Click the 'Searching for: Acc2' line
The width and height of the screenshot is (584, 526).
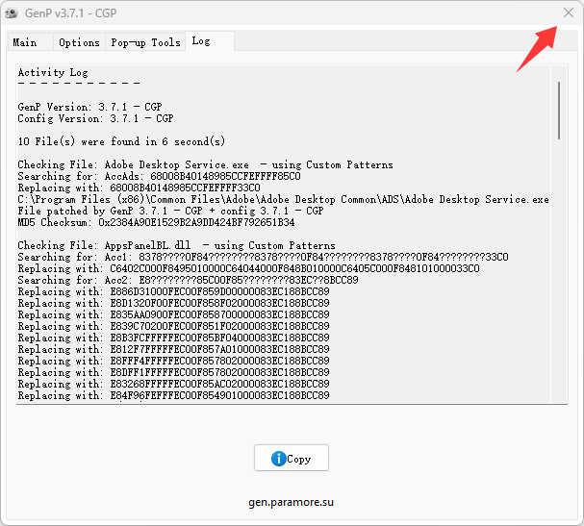tap(188, 280)
